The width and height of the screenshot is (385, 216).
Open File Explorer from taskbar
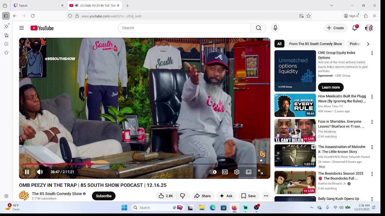click(202, 208)
